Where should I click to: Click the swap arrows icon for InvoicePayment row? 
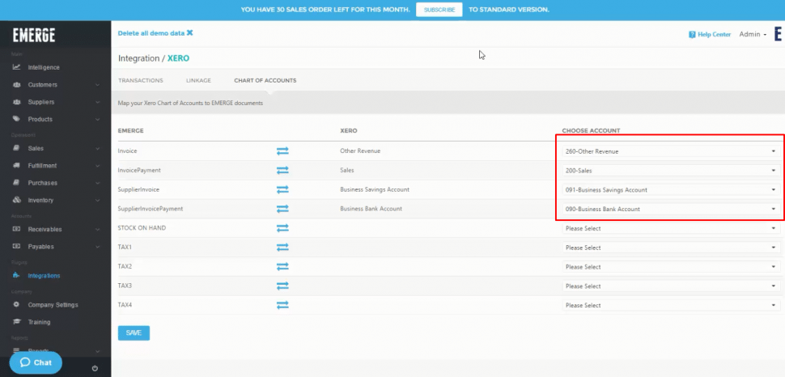click(282, 170)
